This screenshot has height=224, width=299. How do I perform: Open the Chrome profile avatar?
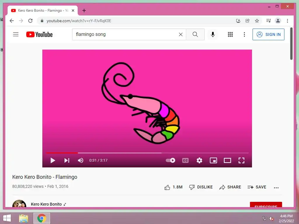[x=278, y=21]
